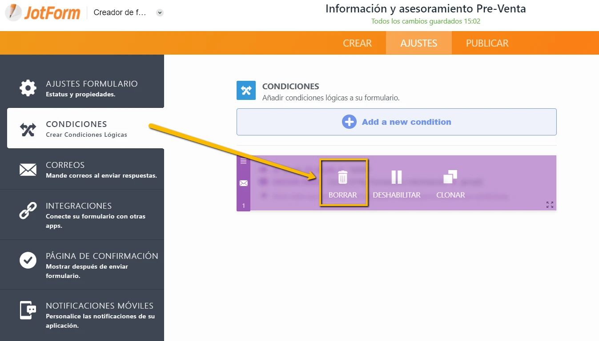Click the expand icon on condition card
The height and width of the screenshot is (341, 599).
point(550,205)
